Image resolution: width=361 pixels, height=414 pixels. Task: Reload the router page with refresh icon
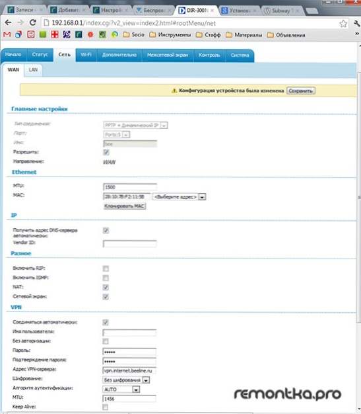(x=33, y=22)
